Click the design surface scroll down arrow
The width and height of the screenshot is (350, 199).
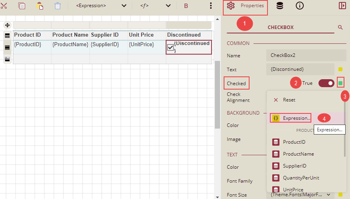pos(217,197)
